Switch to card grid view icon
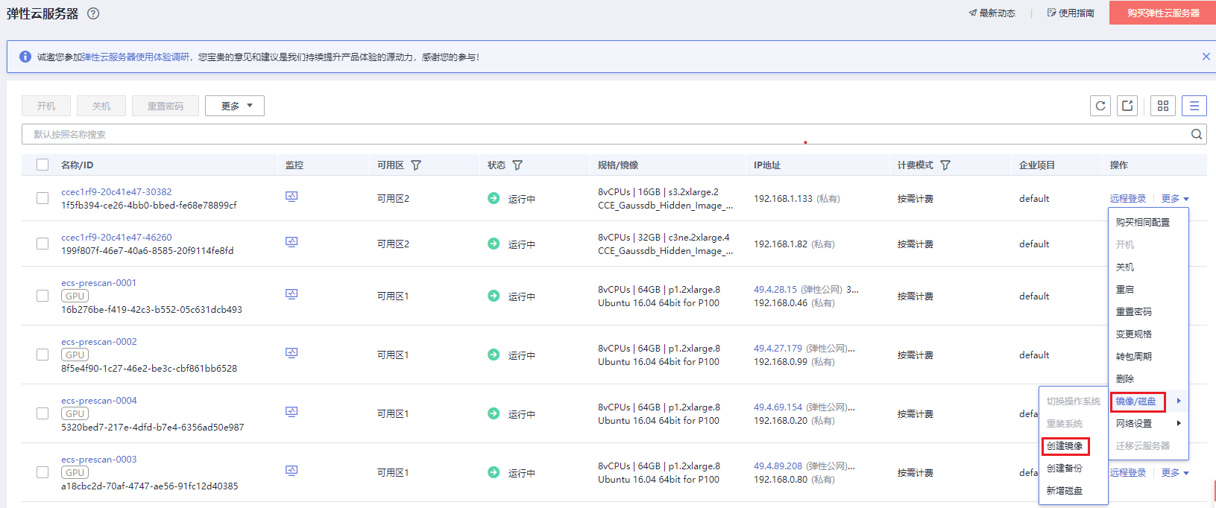1216x508 pixels. [x=1163, y=106]
